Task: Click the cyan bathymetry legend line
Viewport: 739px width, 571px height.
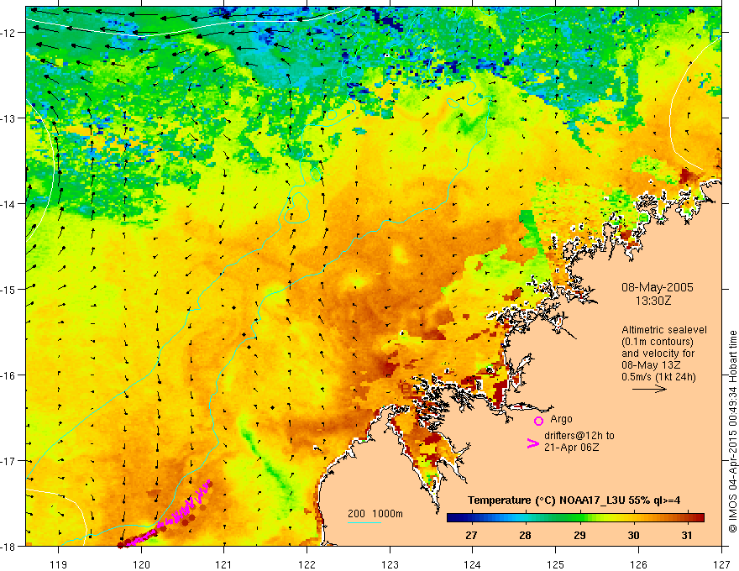Action: coord(364,522)
